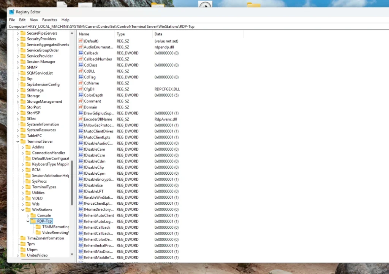The height and width of the screenshot is (274, 389).
Task: Select the fEnableWinStati... value
Action: coord(98,197)
